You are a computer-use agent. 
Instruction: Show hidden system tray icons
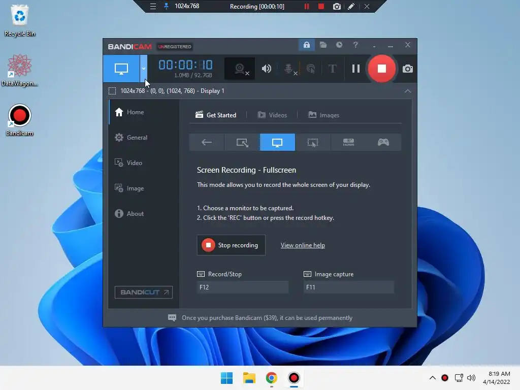click(x=433, y=378)
